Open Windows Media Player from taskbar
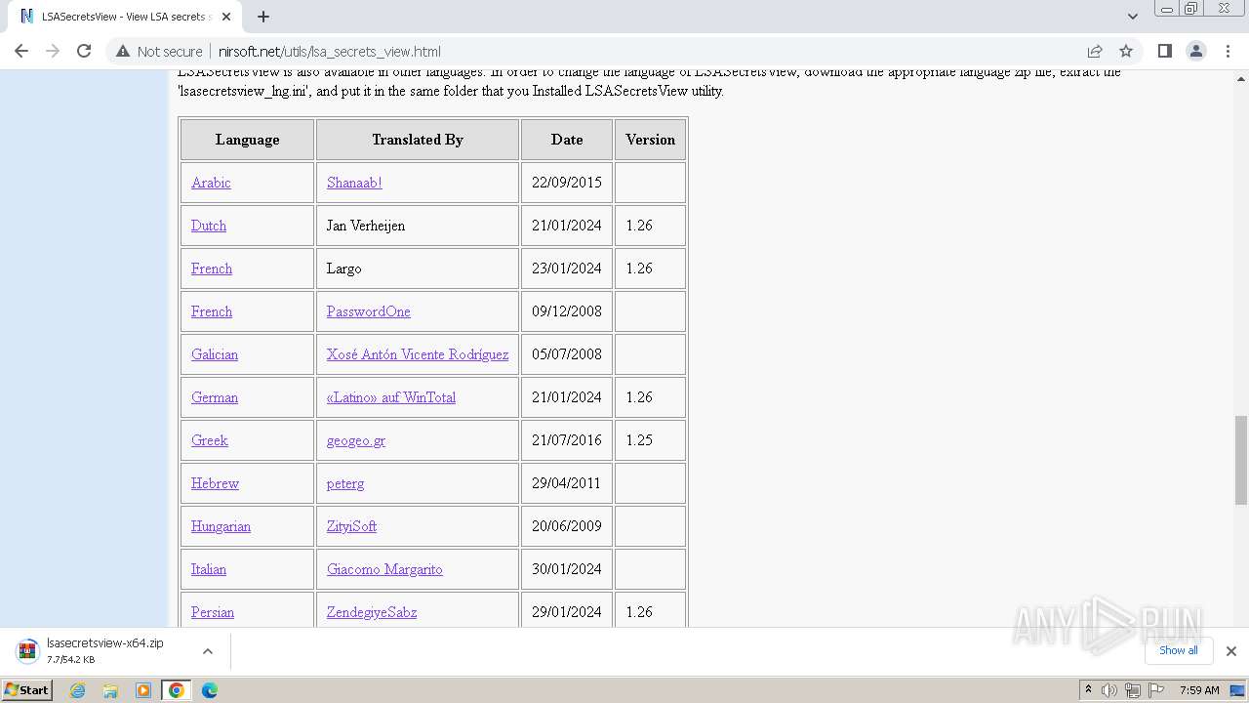Screen dimensions: 1249x703 click(143, 690)
